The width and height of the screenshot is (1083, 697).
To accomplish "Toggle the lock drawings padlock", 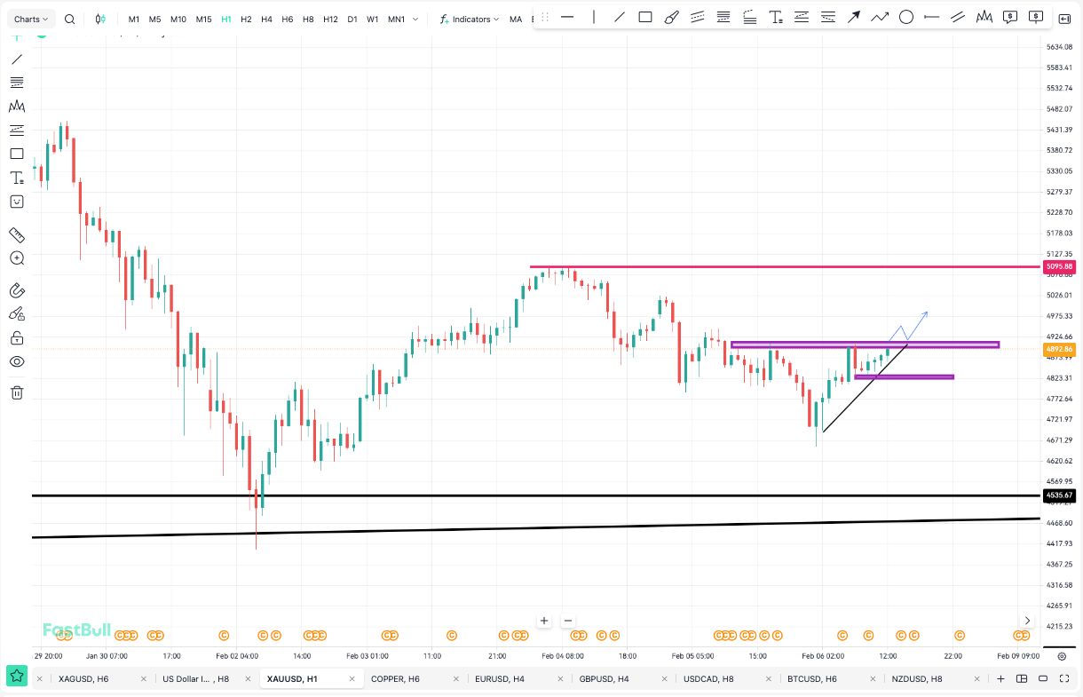I will click(16, 338).
